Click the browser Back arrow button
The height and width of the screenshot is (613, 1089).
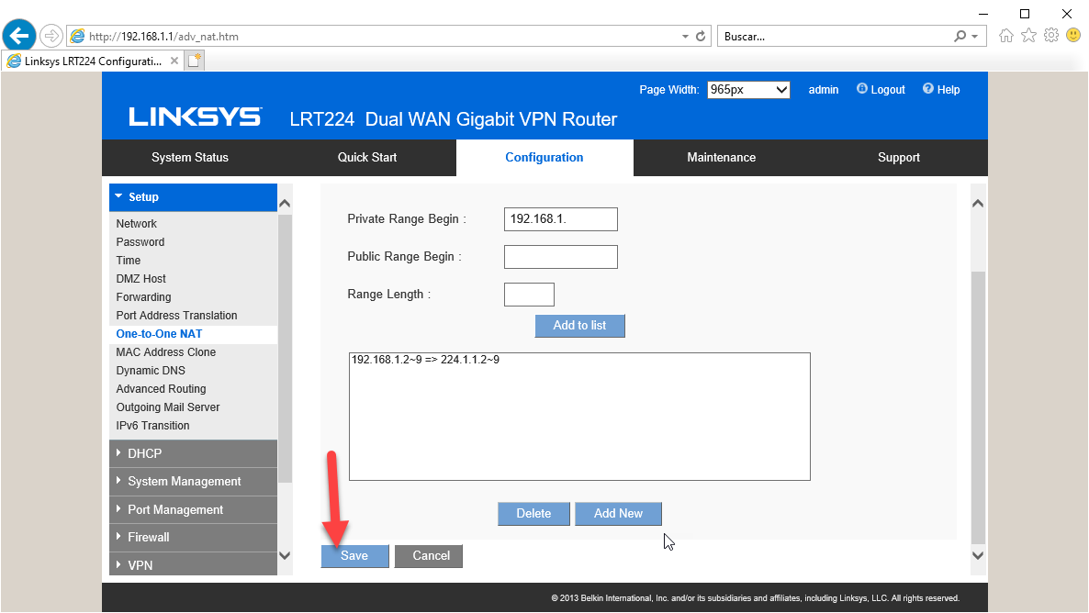tap(19, 36)
